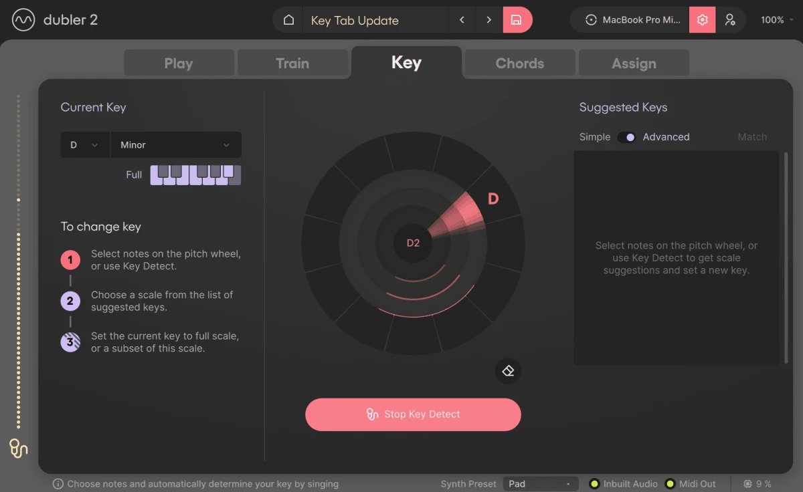Click the D2 center of pitch wheel

click(x=413, y=243)
